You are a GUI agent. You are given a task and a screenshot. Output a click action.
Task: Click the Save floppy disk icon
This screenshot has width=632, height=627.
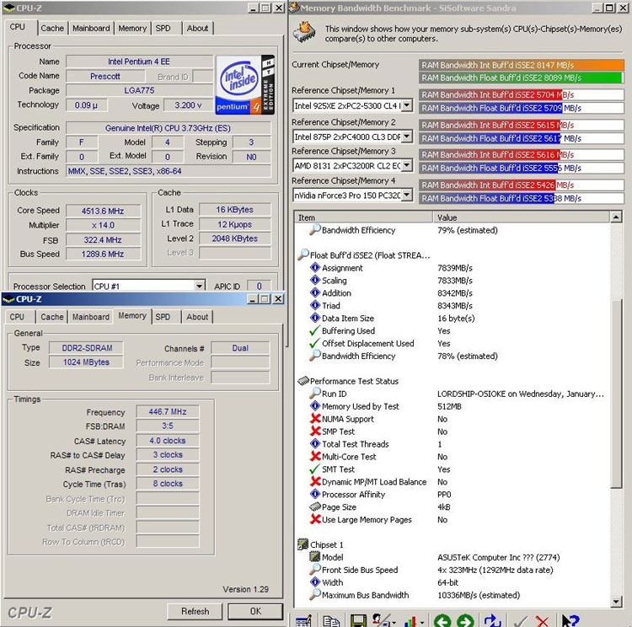[358, 620]
